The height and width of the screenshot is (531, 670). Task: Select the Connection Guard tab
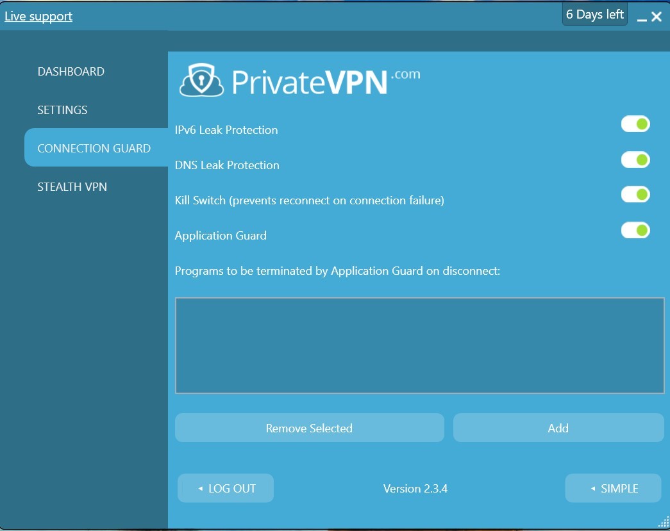coord(94,149)
